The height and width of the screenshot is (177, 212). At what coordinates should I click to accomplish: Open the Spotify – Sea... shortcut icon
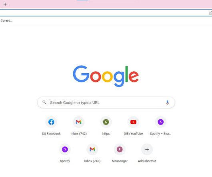(161, 122)
